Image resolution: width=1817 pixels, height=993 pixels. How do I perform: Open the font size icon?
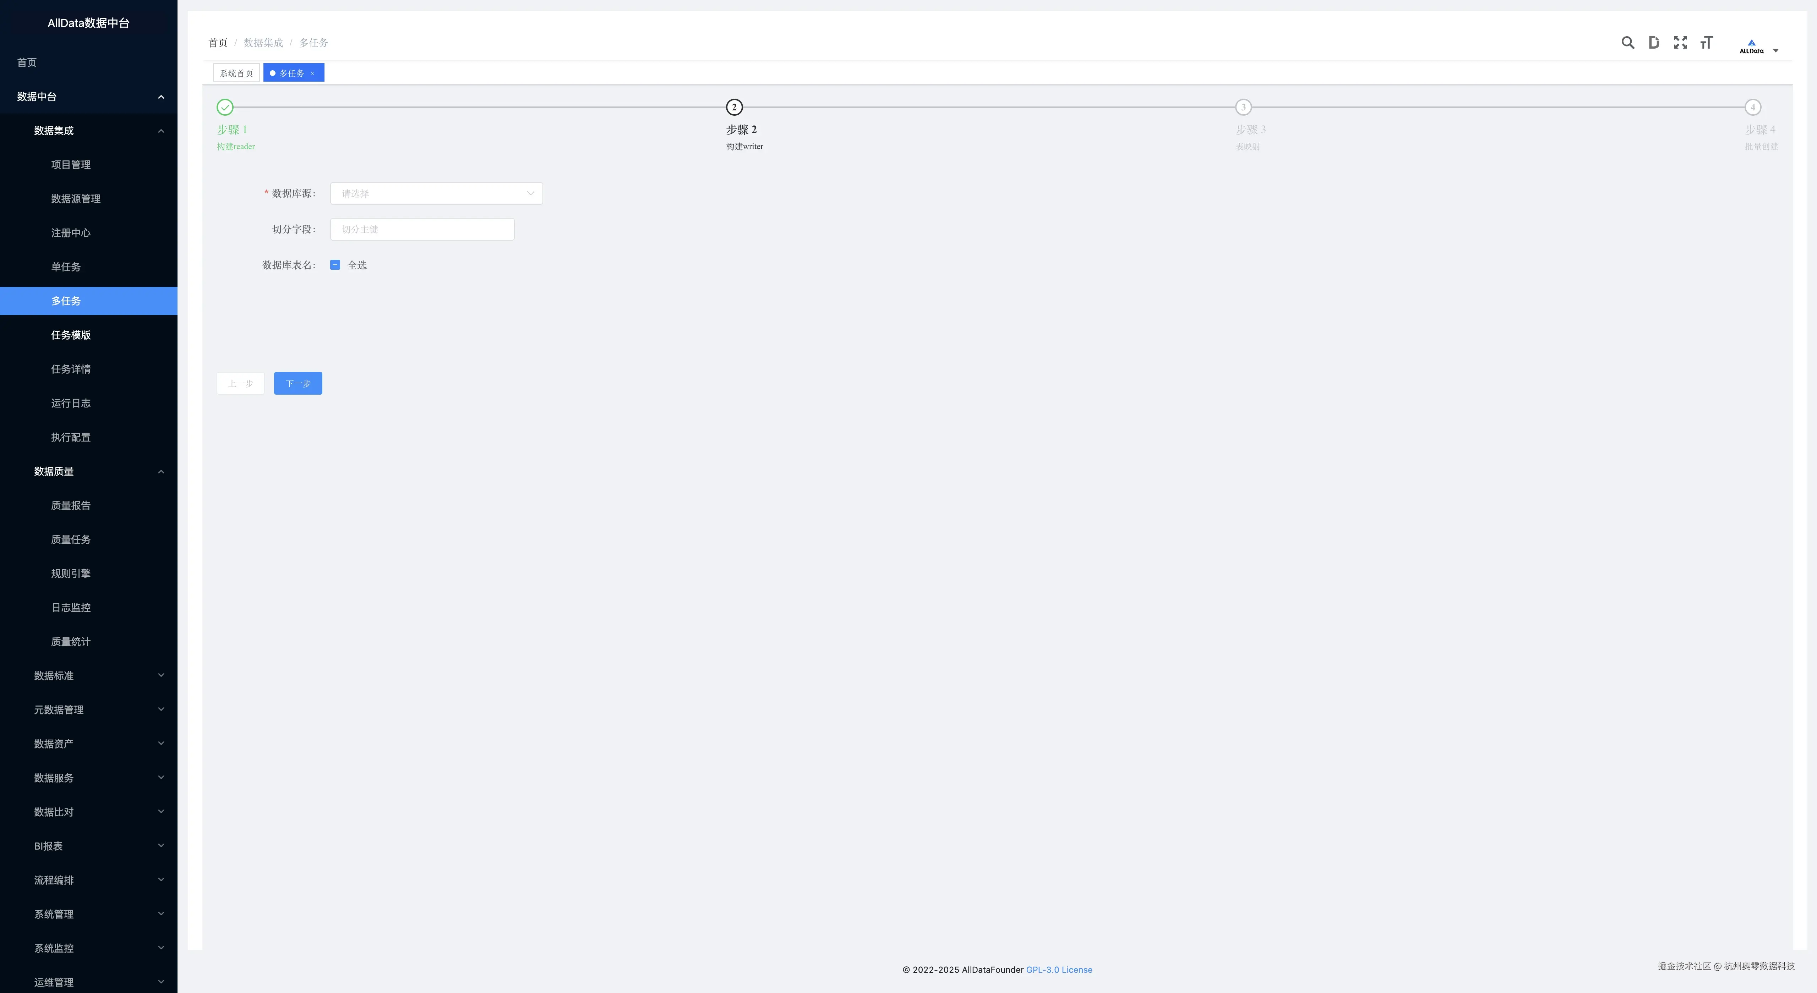(1706, 43)
